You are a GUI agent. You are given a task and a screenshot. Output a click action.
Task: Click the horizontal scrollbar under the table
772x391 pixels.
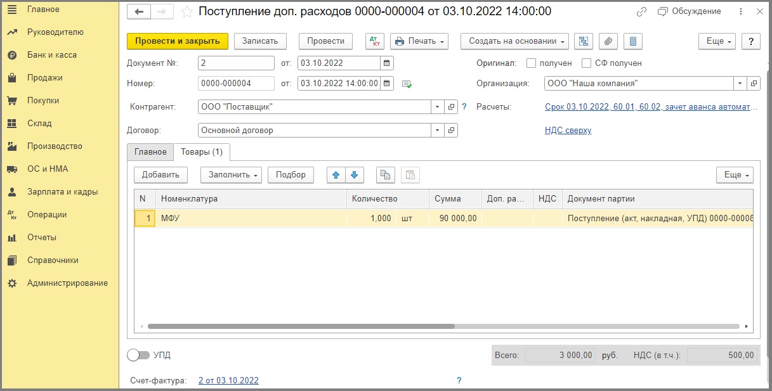301,326
